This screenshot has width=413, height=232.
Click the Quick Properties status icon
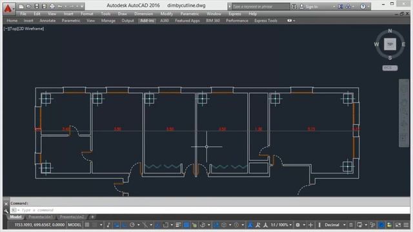click(x=351, y=225)
